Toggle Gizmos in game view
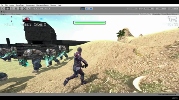 175,14
